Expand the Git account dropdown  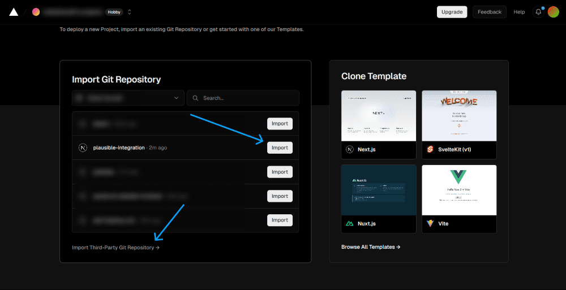(128, 98)
